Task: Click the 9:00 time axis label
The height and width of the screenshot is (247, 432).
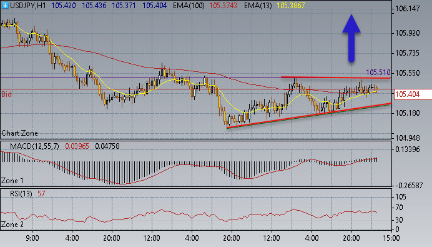Action: [x=32, y=238]
